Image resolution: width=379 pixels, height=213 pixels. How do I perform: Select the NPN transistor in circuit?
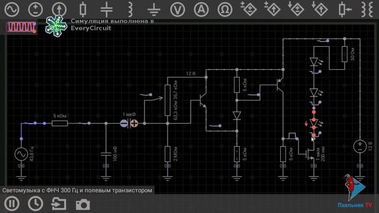click(203, 100)
